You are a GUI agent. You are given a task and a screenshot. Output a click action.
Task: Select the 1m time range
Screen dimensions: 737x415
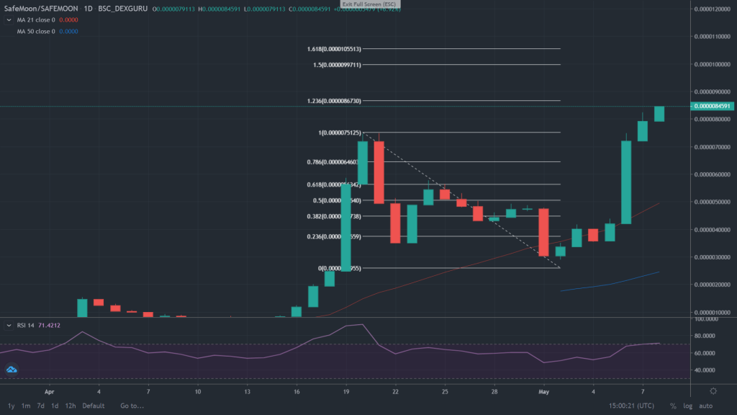click(x=24, y=406)
